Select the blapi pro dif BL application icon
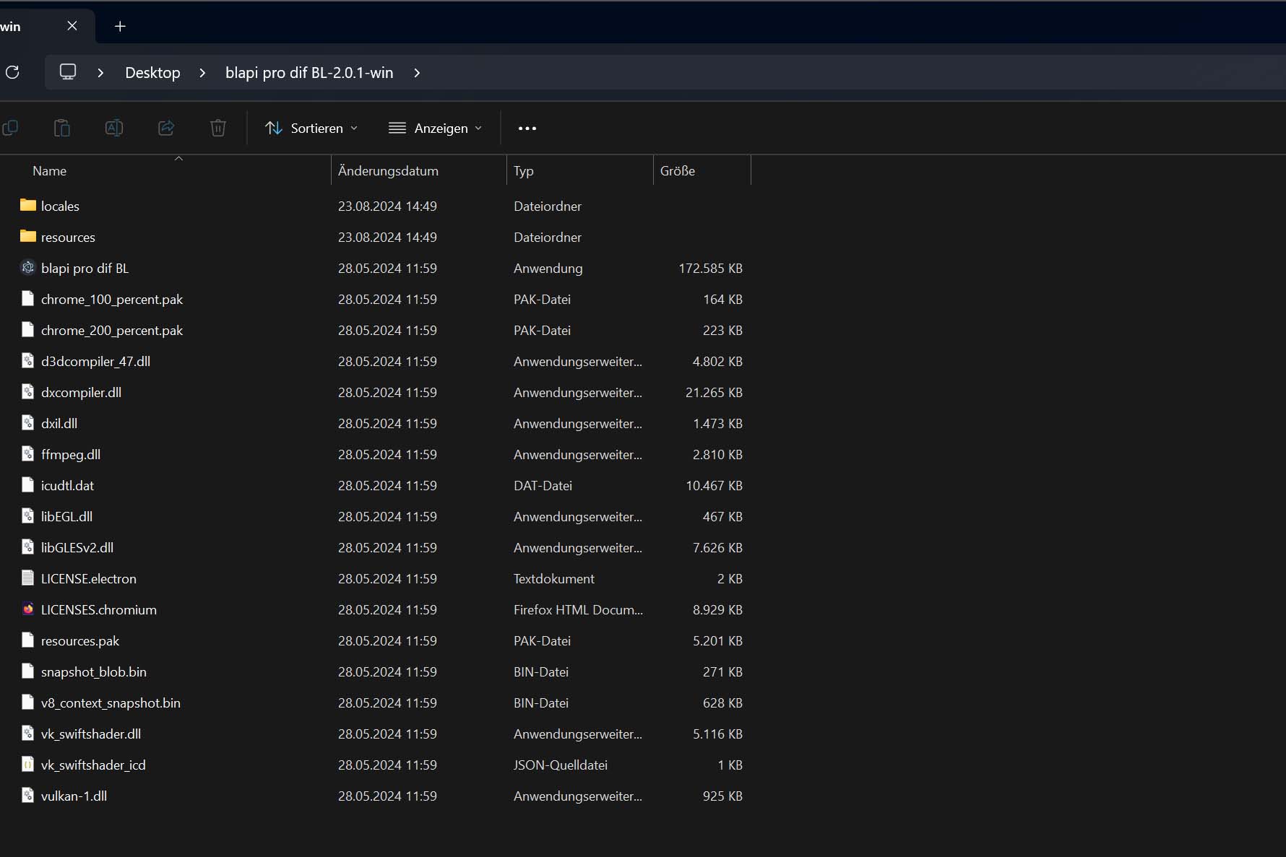This screenshot has height=857, width=1286. point(28,268)
